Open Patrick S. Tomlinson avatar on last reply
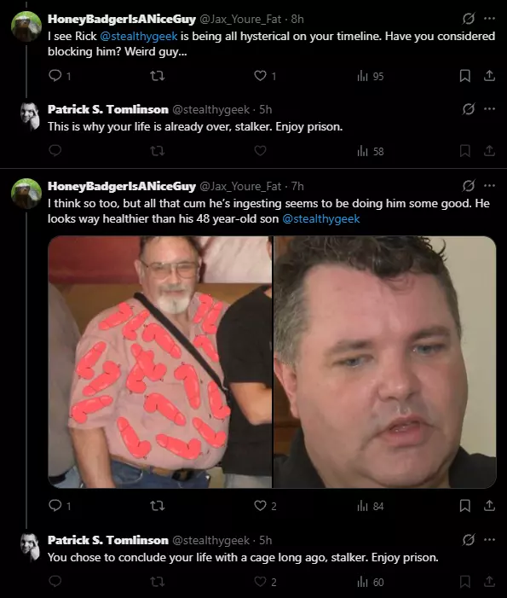 click(30, 548)
